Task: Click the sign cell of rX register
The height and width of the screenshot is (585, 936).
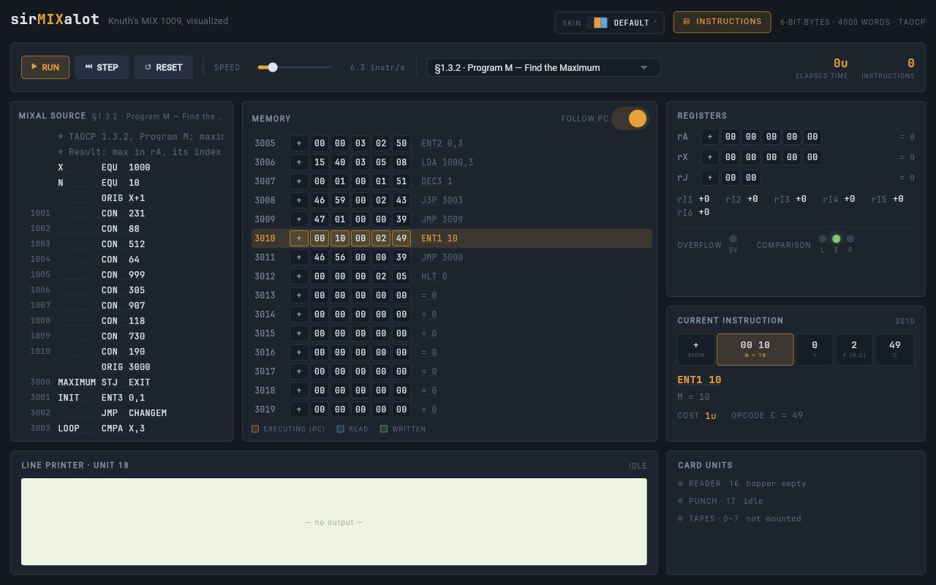Action: coord(709,157)
